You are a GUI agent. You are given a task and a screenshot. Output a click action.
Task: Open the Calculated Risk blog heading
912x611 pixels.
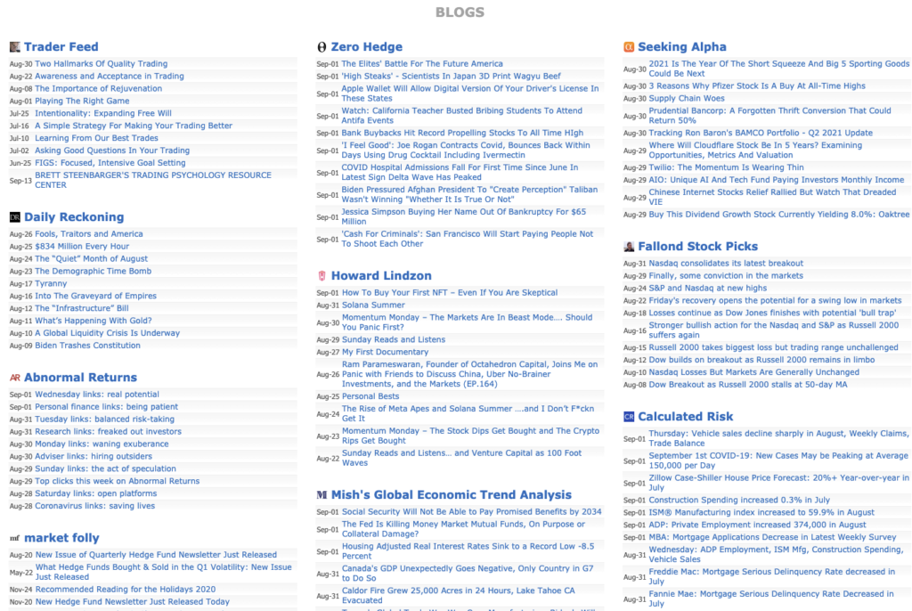[x=685, y=417]
